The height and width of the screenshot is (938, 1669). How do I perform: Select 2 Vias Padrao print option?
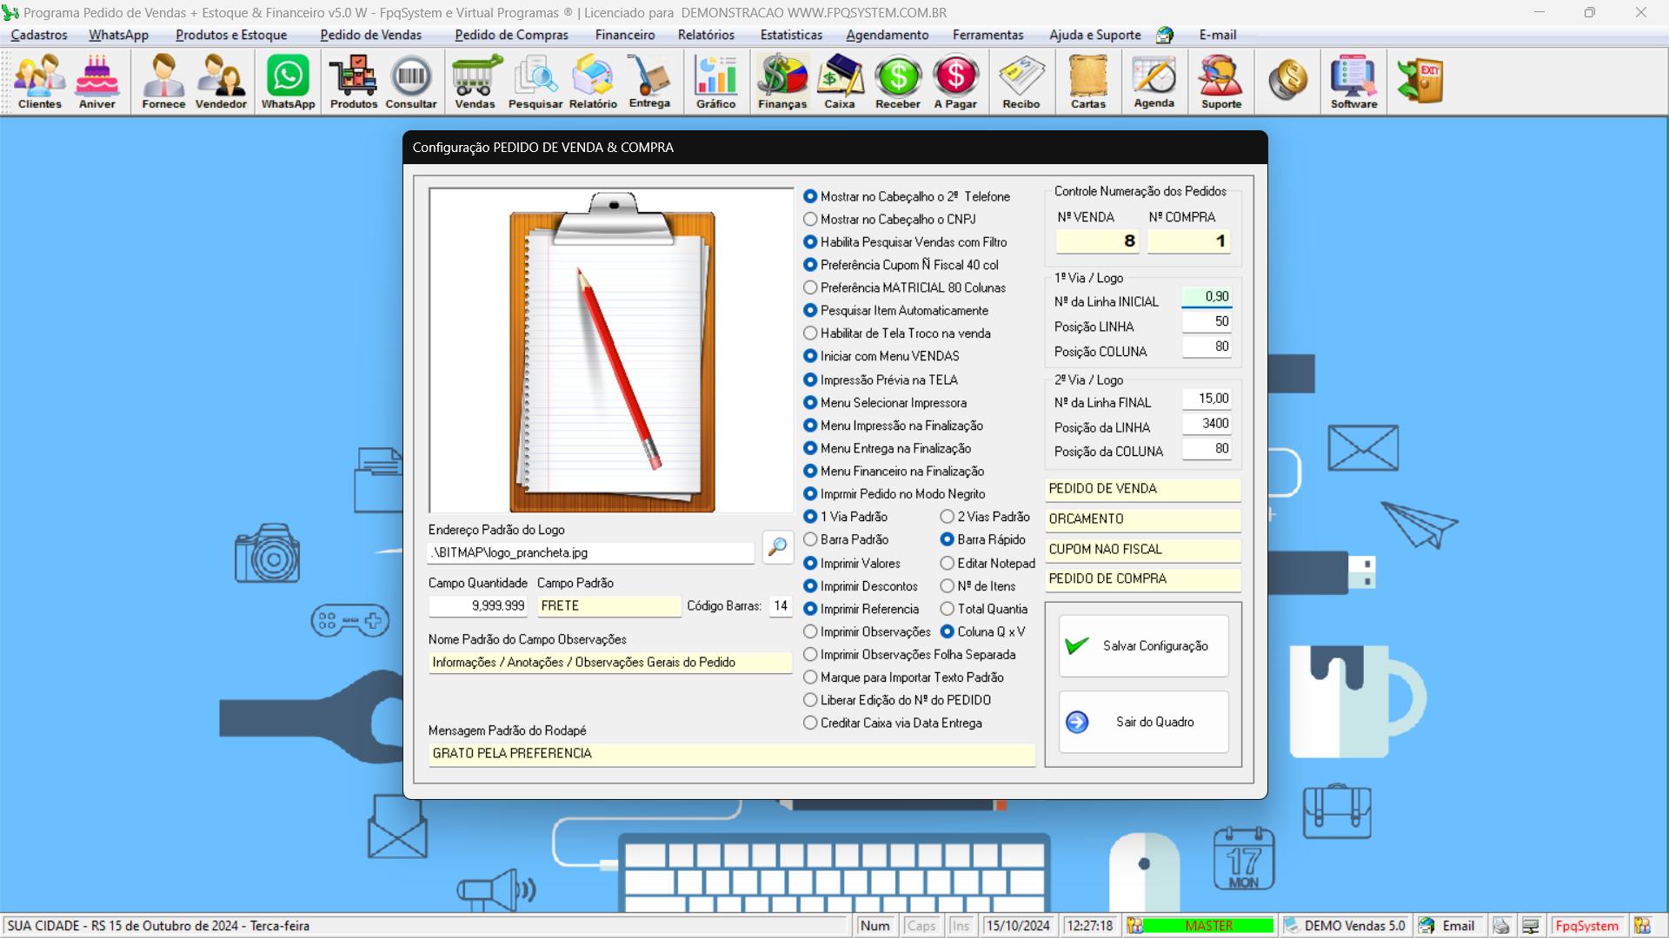(946, 517)
